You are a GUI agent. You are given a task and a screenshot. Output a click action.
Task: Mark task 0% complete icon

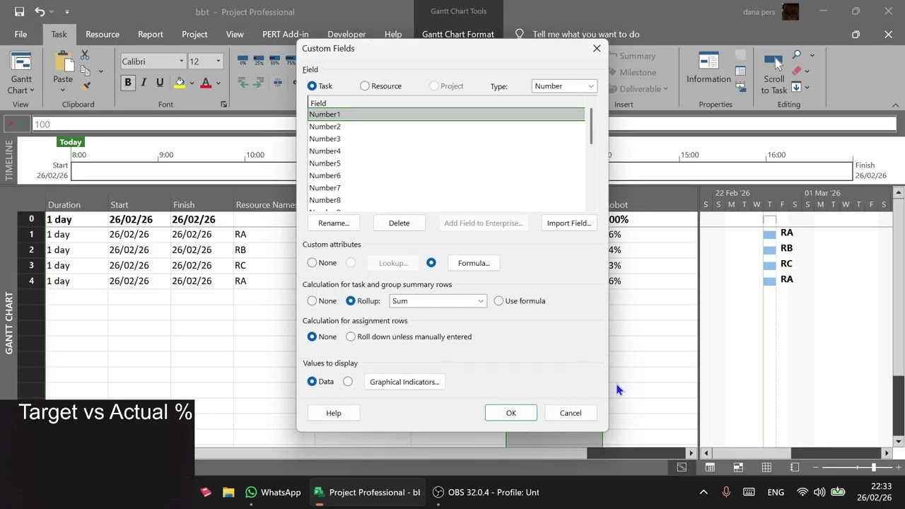[243, 60]
